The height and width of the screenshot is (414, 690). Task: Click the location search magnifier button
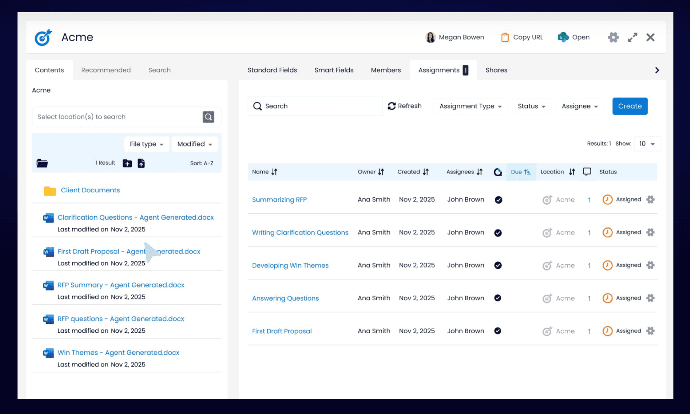tap(208, 117)
